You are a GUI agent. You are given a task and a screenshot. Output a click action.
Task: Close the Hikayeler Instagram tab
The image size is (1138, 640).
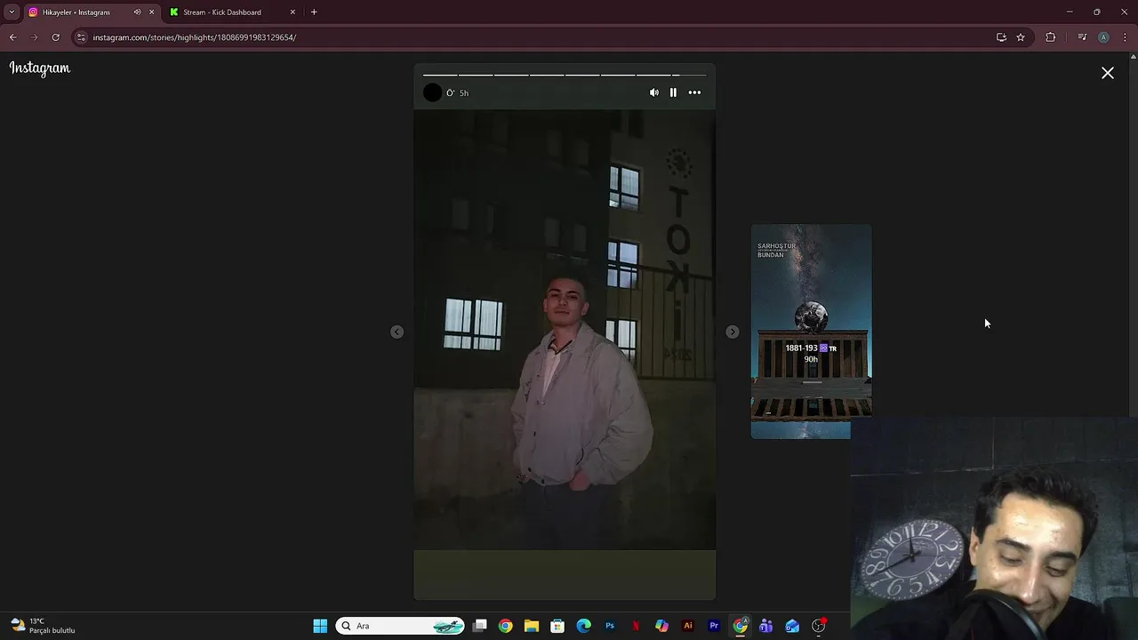click(x=151, y=12)
